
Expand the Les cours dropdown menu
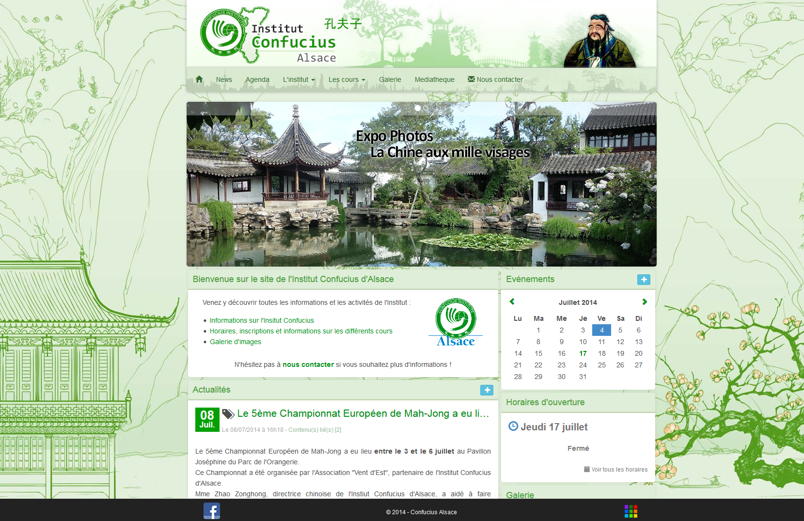pos(347,79)
